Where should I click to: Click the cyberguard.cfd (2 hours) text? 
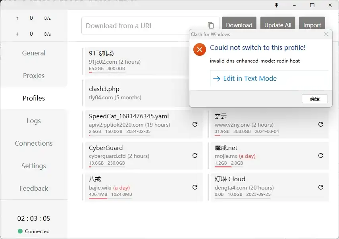(x=119, y=156)
